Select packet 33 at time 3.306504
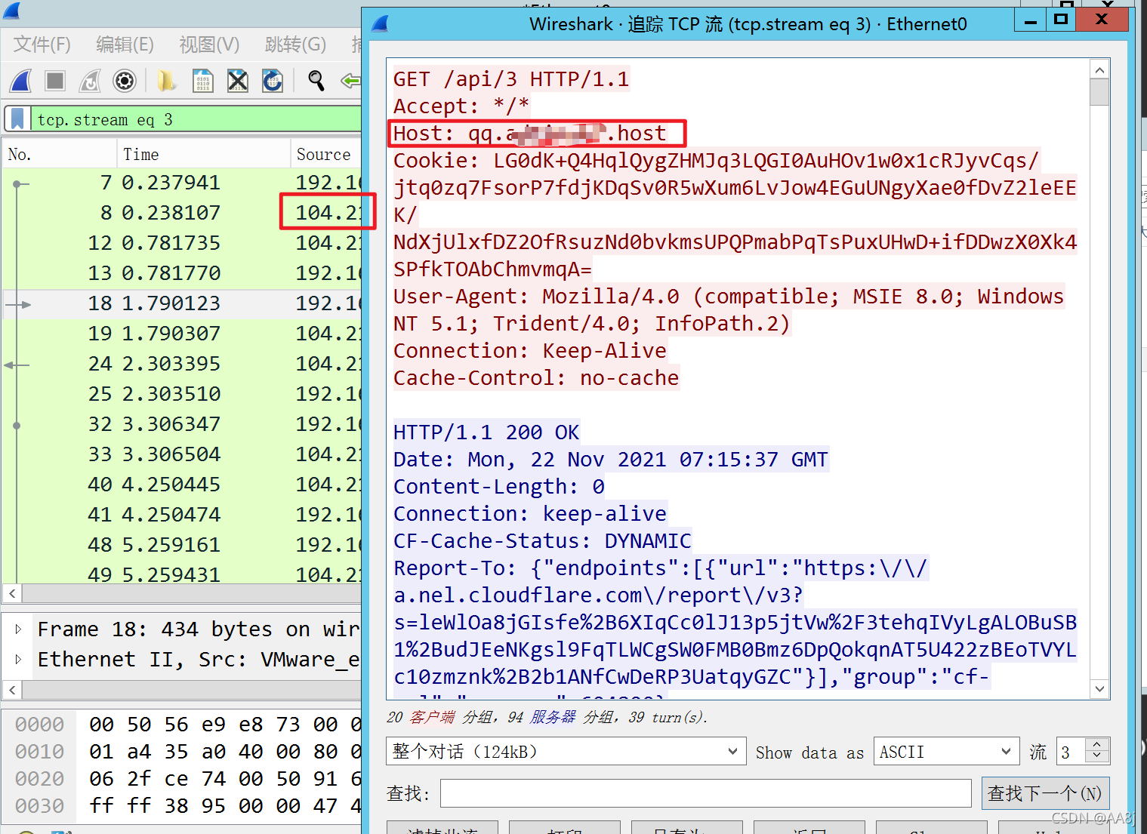 [182, 454]
